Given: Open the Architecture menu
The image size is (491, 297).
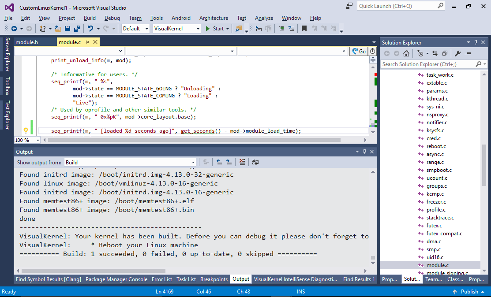Looking at the screenshot, I should coord(214,18).
